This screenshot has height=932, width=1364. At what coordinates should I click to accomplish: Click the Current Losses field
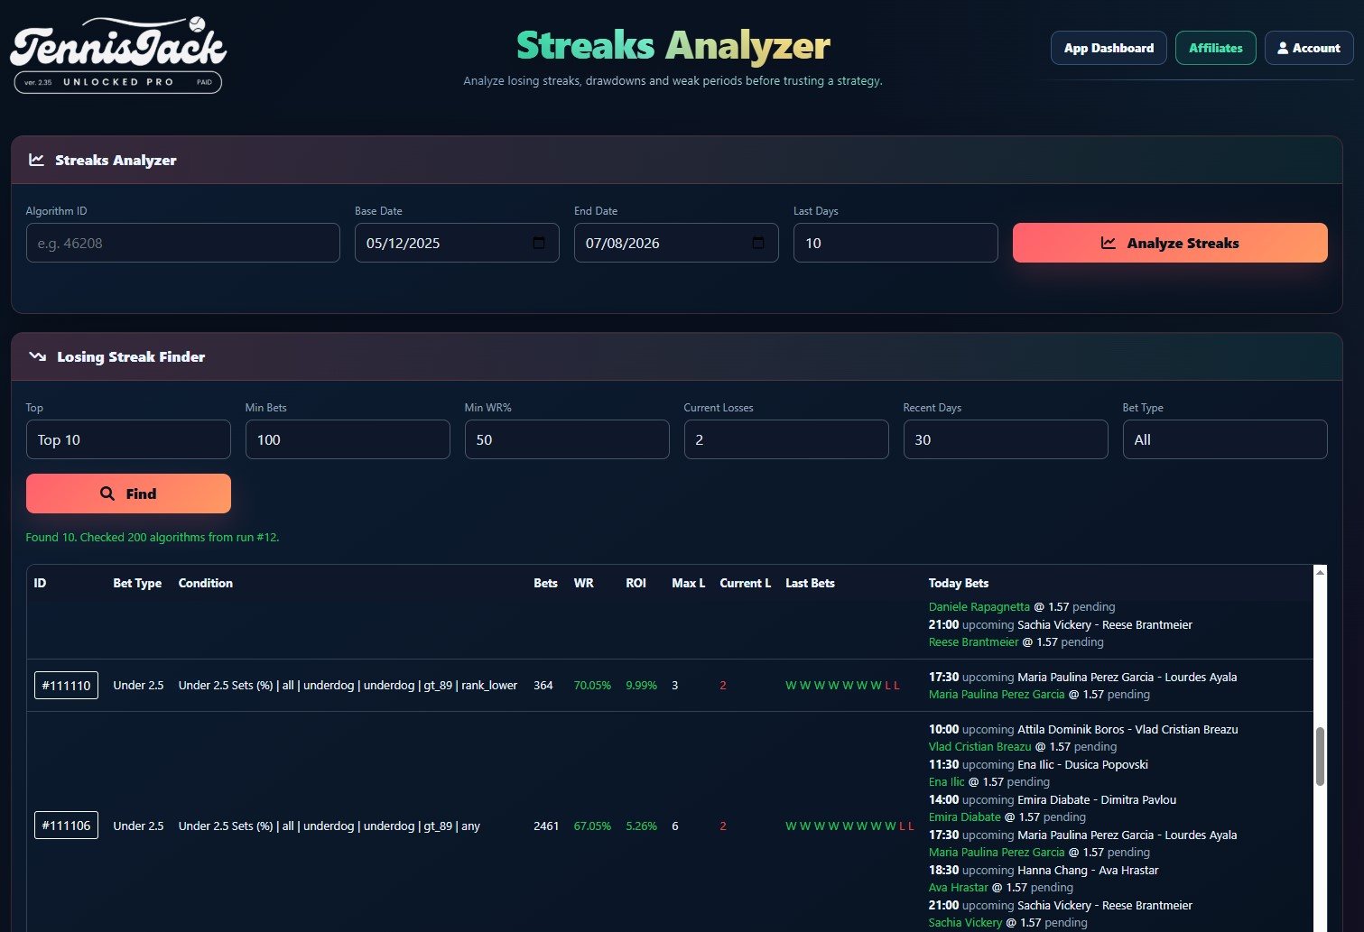pos(786,439)
